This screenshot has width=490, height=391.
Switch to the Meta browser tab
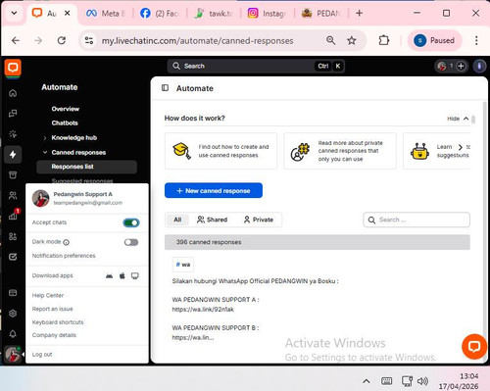[106, 14]
